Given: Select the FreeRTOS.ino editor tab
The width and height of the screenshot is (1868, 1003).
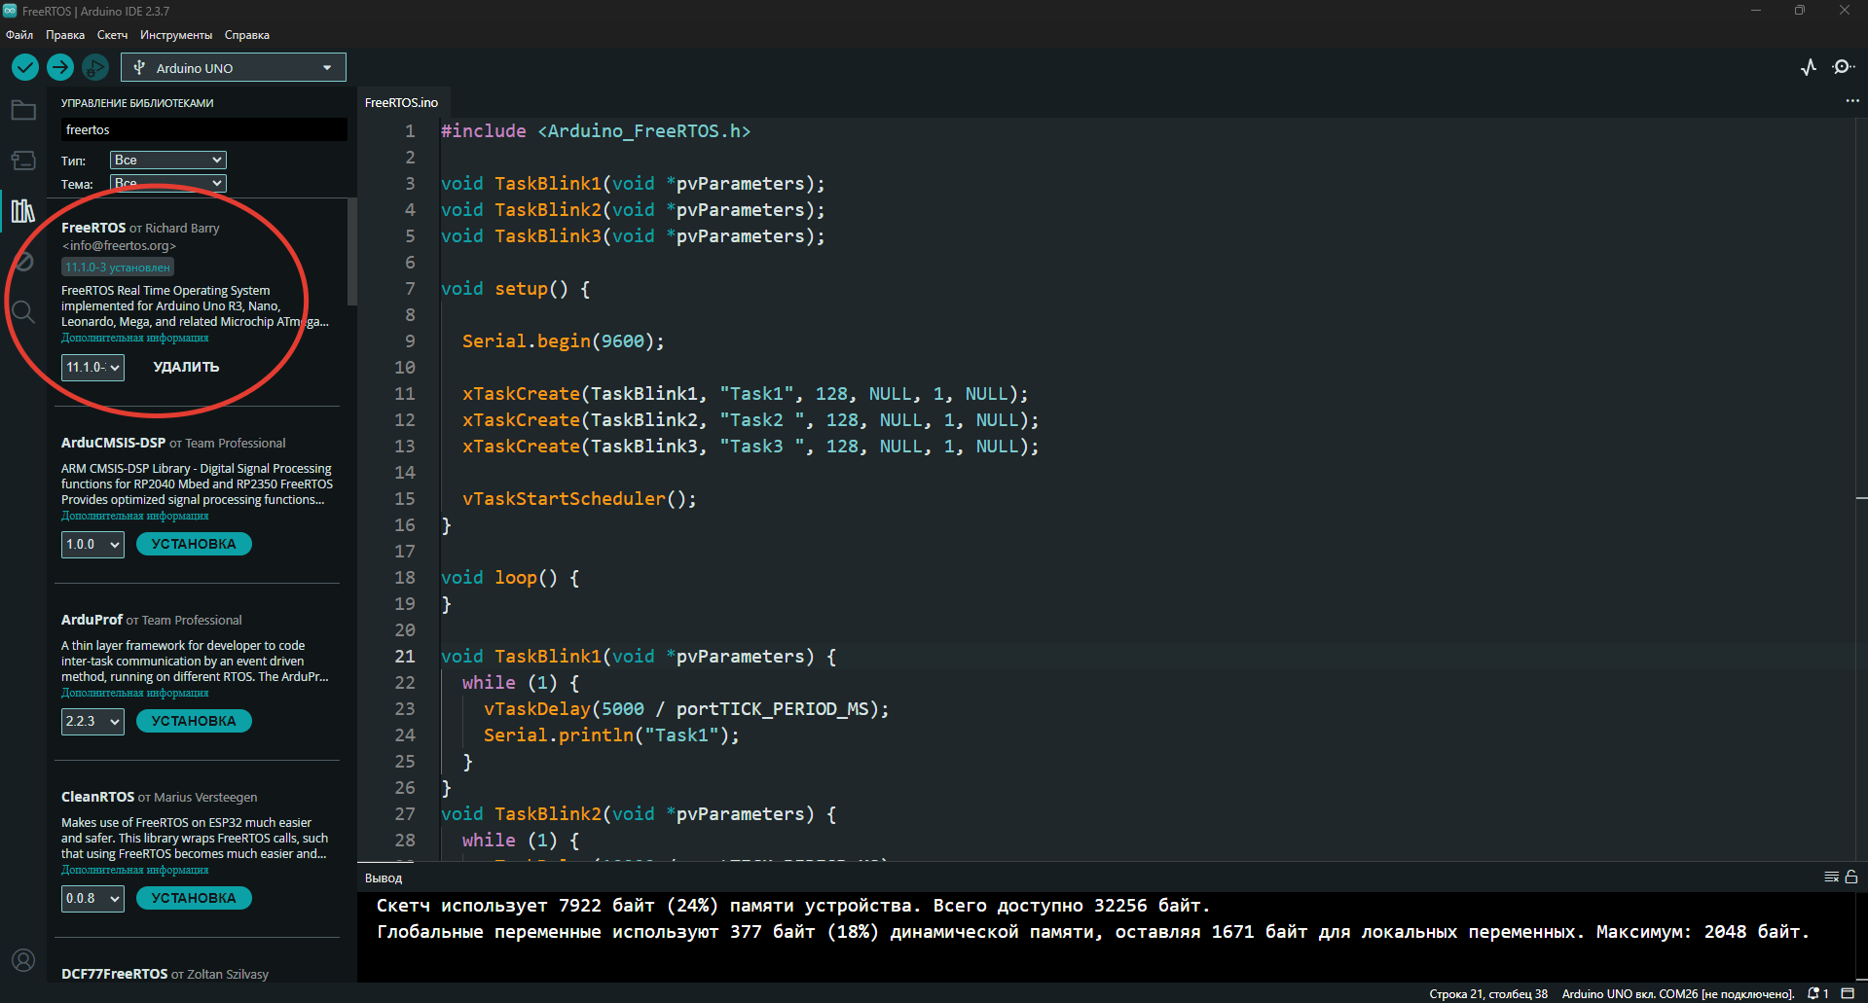Looking at the screenshot, I should click(401, 102).
